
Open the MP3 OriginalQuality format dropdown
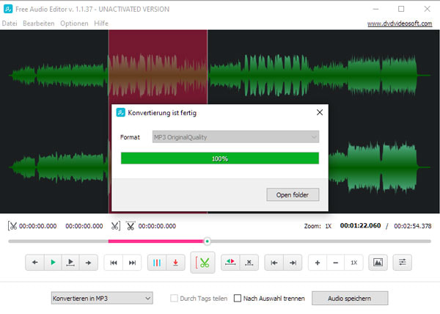(235, 136)
